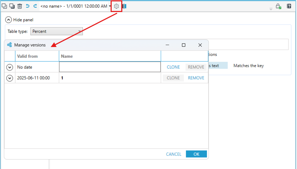Image resolution: width=297 pixels, height=169 pixels.
Task: Collapse the panel using Hide panel
Action: pyautogui.click(x=19, y=20)
